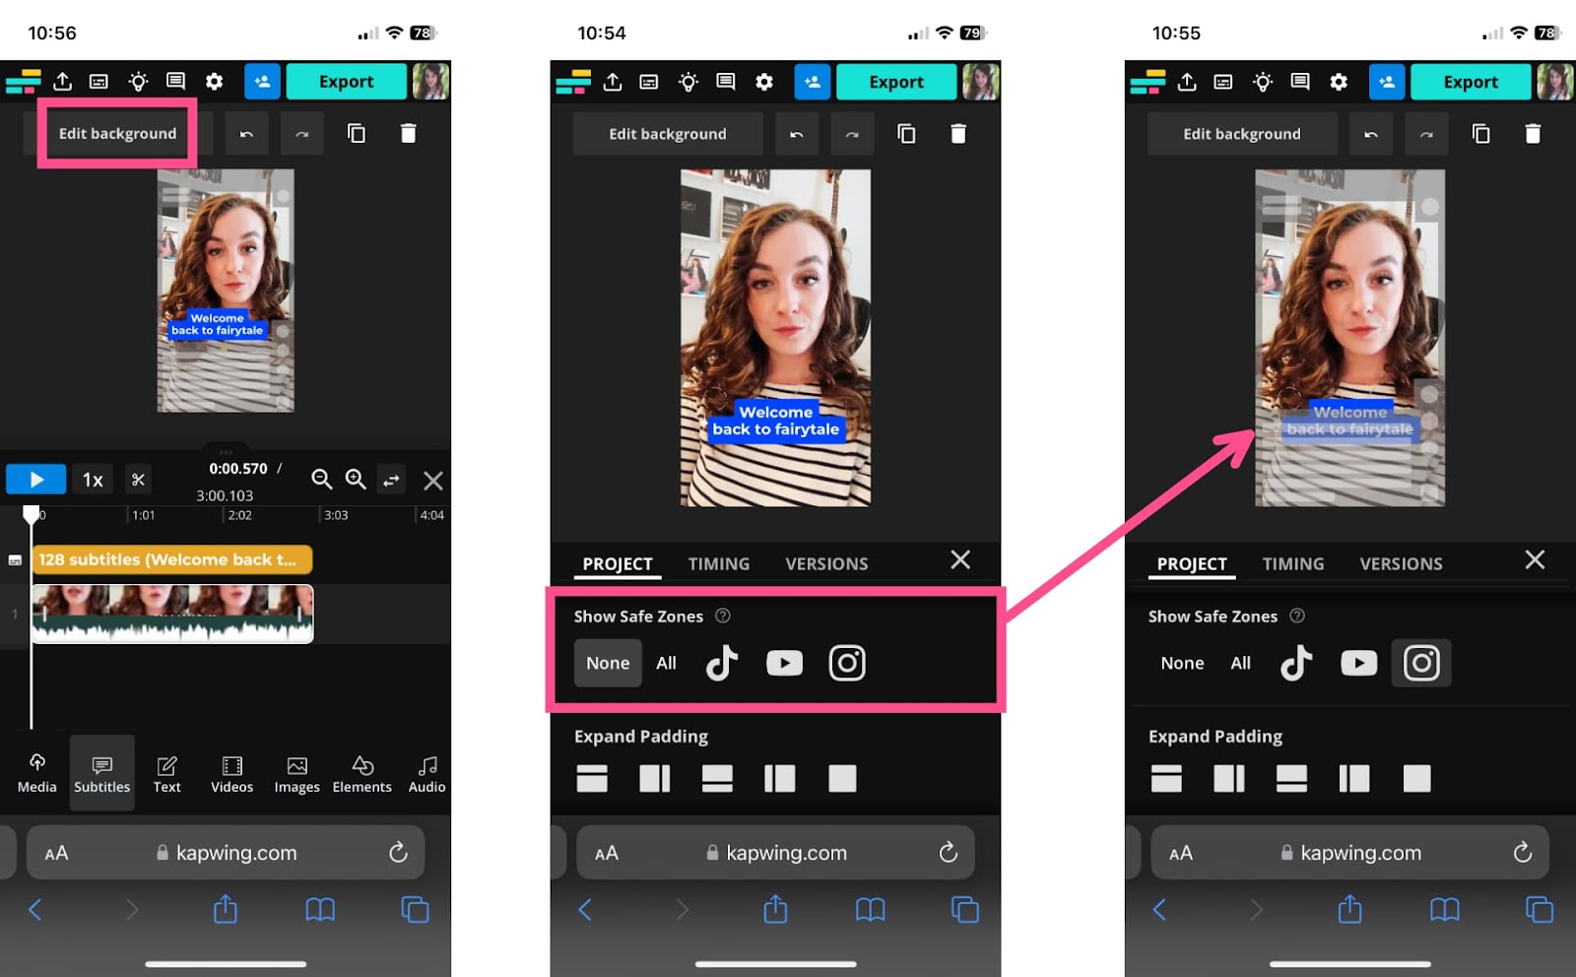Screen dimensions: 1576x977
Task: Click safe zones help icon in middle phone
Action: pos(723,616)
